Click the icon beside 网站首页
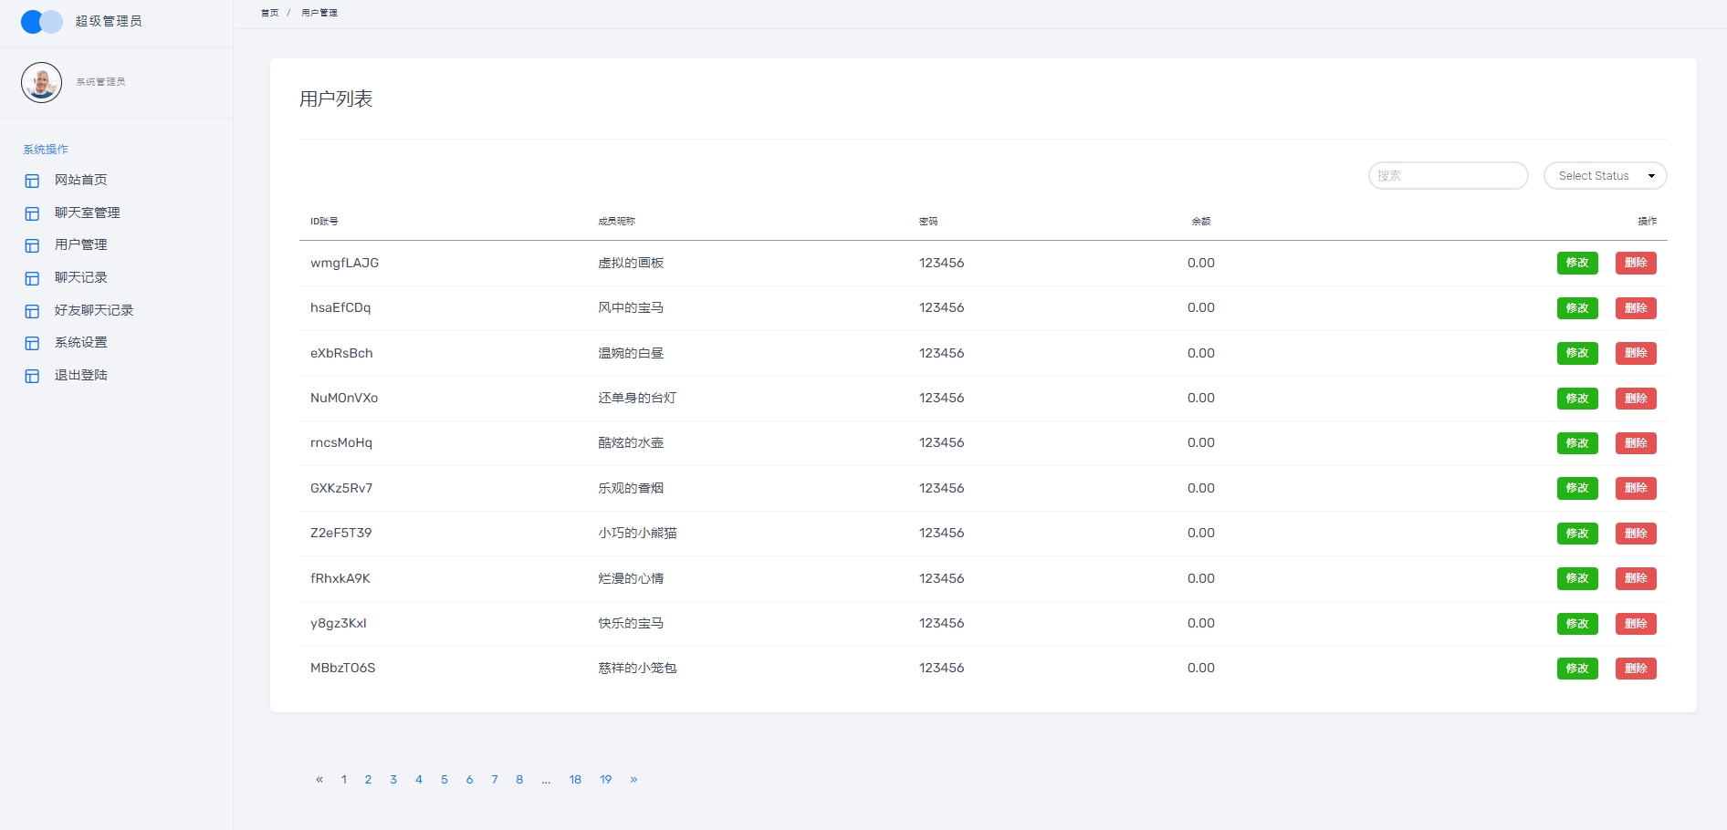 coord(32,181)
